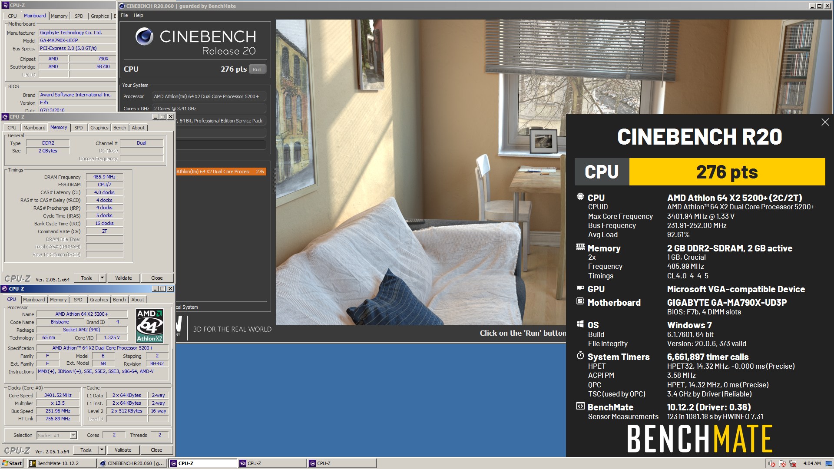The image size is (834, 469).
Task: Open the About tab in the Memory CPU-Z window
Action: [x=138, y=128]
